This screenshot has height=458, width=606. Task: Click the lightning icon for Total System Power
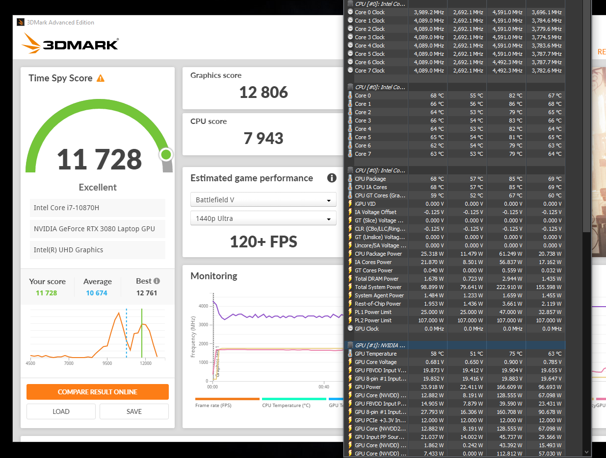[350, 287]
